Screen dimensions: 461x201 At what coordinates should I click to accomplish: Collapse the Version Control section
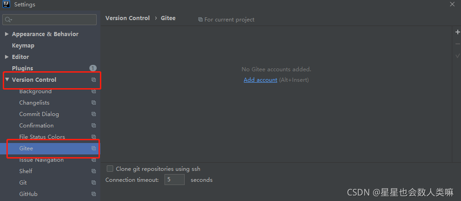tap(7, 79)
